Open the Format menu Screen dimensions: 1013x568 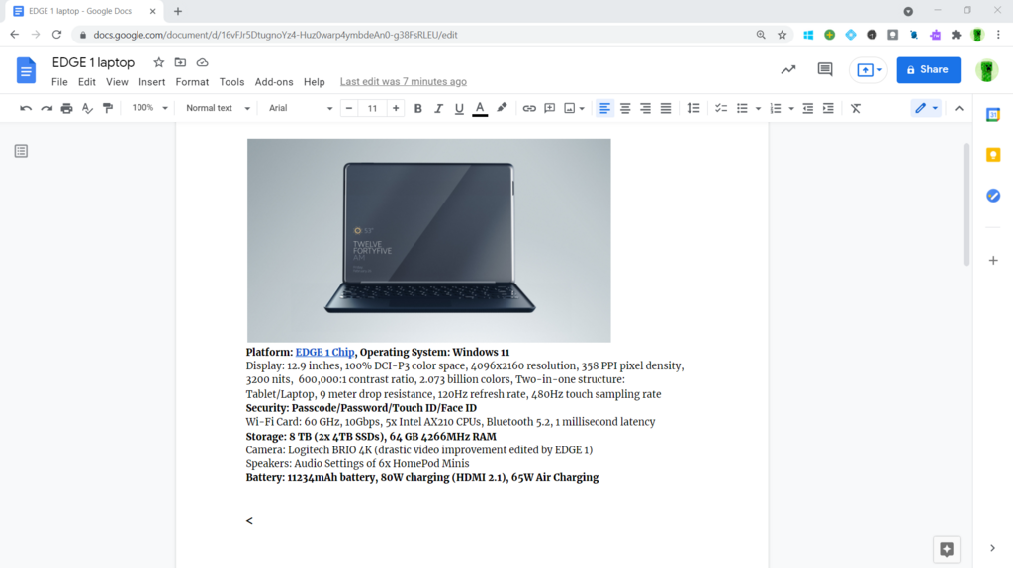[192, 82]
